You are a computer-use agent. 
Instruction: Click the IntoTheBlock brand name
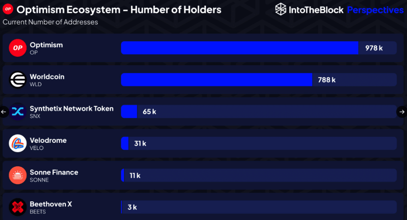[x=316, y=10]
